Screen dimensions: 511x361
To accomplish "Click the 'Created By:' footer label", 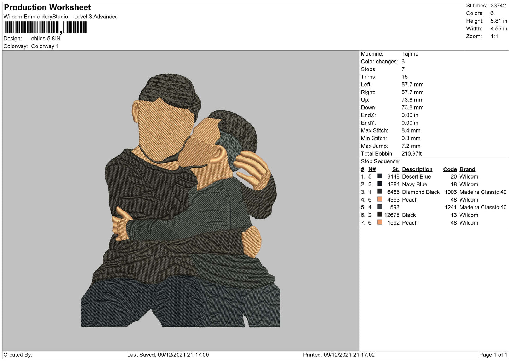I will point(18,355).
